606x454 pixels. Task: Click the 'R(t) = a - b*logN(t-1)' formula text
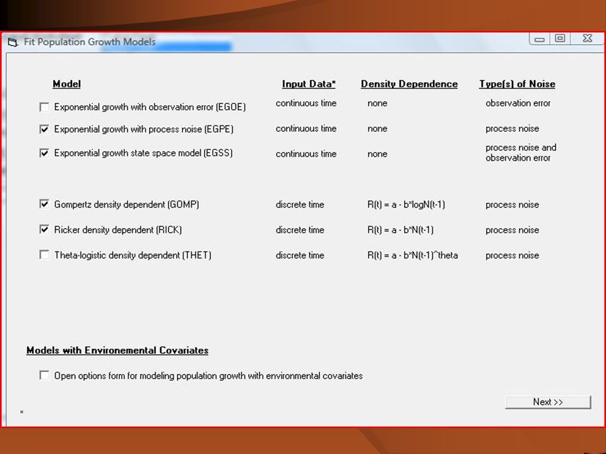click(406, 204)
